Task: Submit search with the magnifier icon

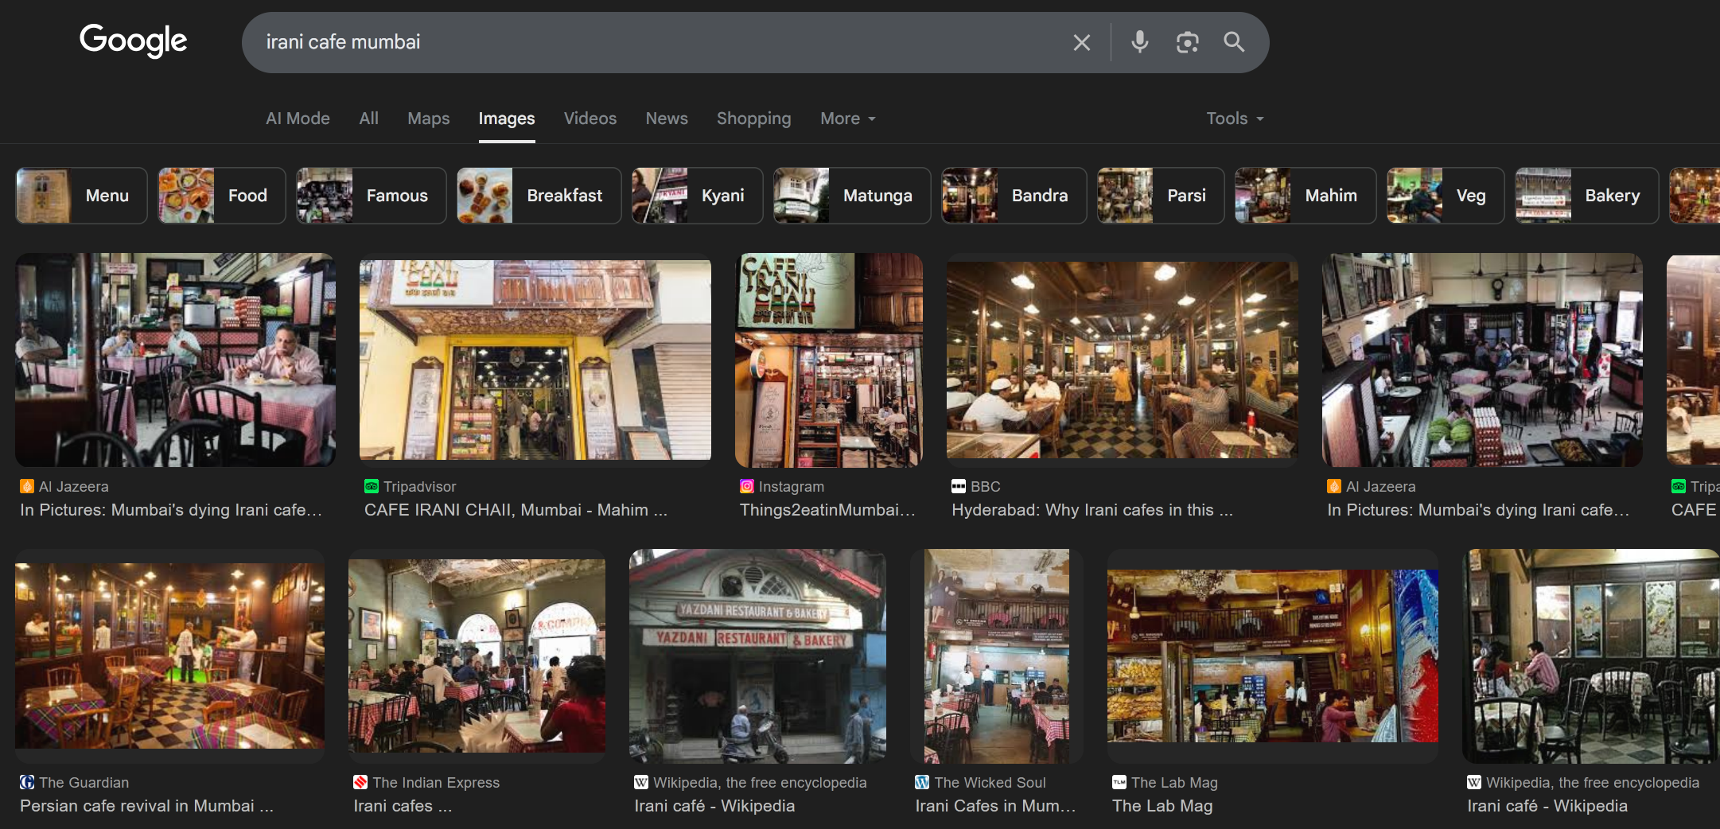Action: 1234,42
